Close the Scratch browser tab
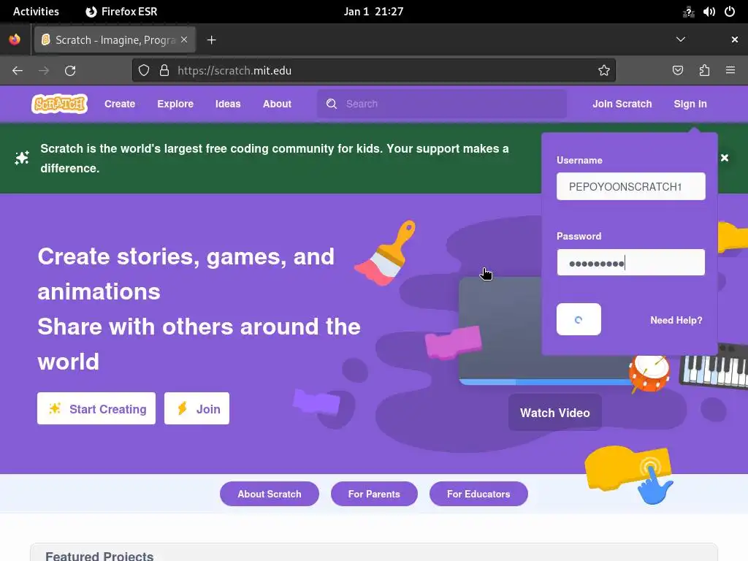The image size is (748, 561). point(184,39)
